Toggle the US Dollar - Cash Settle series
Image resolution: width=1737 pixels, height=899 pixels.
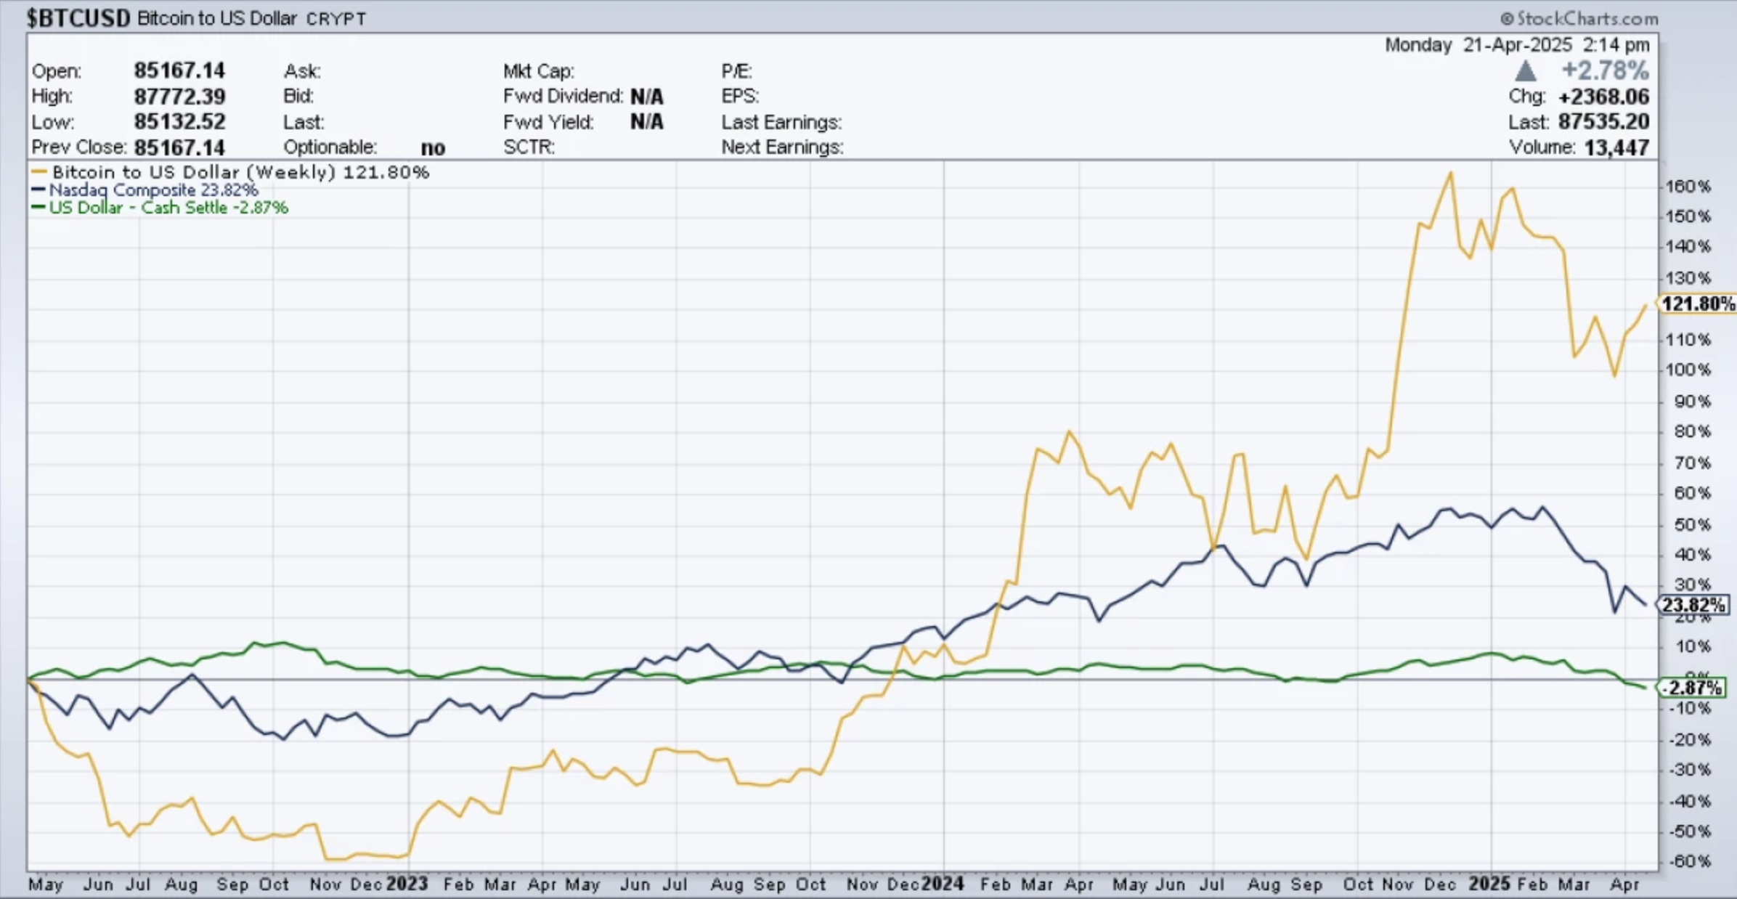(x=167, y=208)
